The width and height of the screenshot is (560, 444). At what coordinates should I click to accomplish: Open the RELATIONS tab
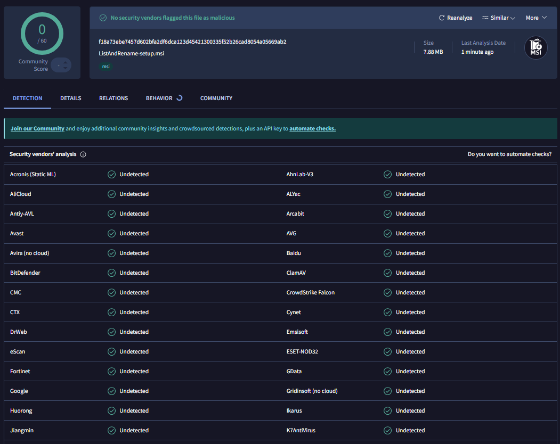pos(113,98)
